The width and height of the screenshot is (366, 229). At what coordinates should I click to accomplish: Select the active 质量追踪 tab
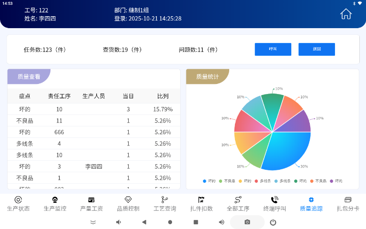pyautogui.click(x=311, y=204)
